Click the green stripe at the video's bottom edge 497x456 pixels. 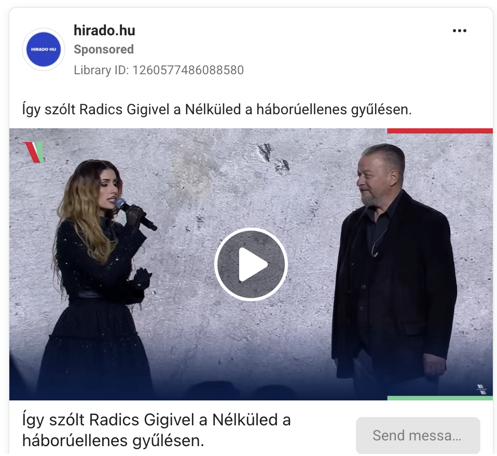coord(440,398)
